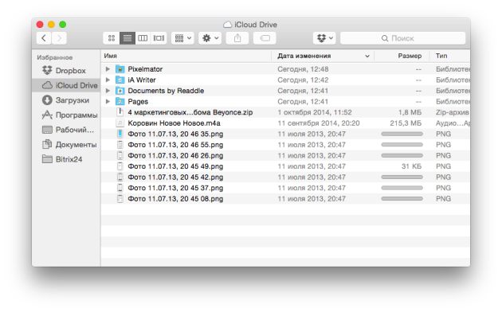Select Фото 11.07.13, 20 45 49.png icon
This screenshot has height=312, width=502.
point(120,166)
